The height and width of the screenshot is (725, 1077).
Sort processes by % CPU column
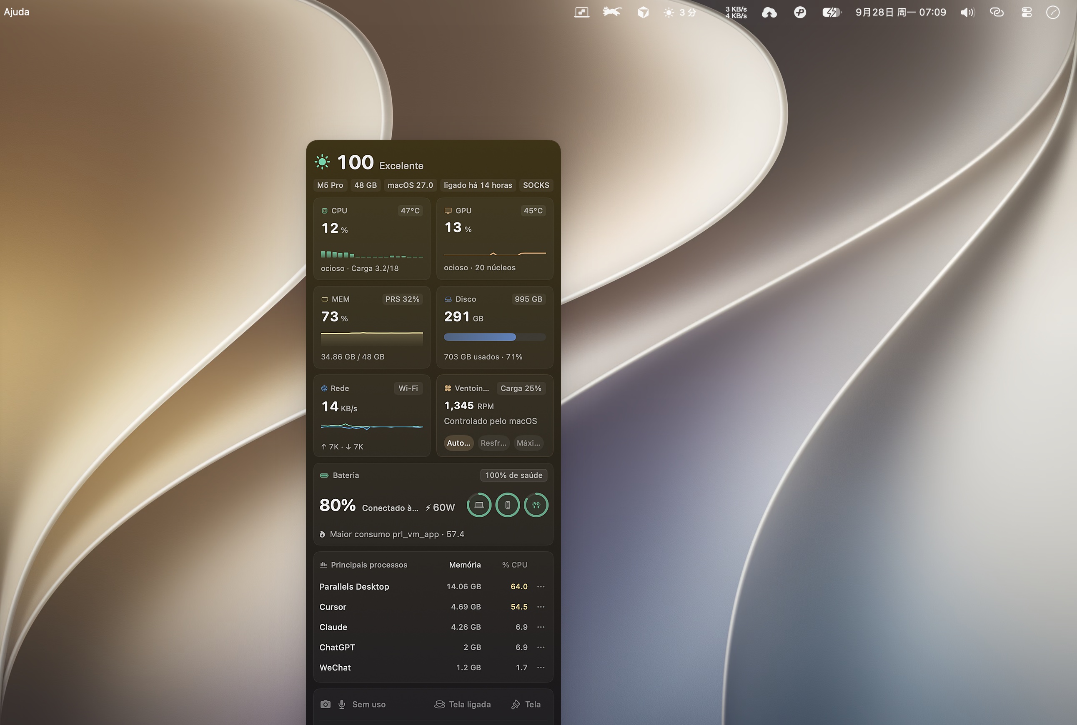pyautogui.click(x=515, y=565)
